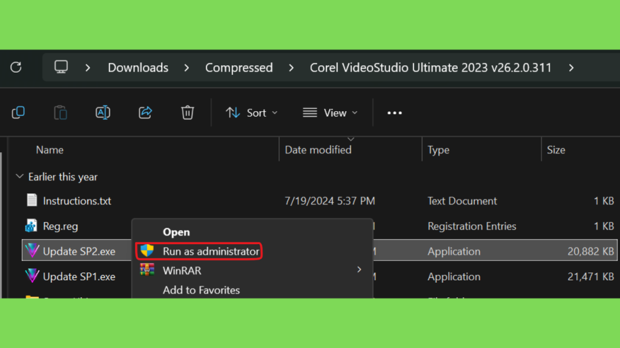Click Corel VideoStudio Ultimate 2023 breadcrumb
620x348 pixels.
pos(430,68)
